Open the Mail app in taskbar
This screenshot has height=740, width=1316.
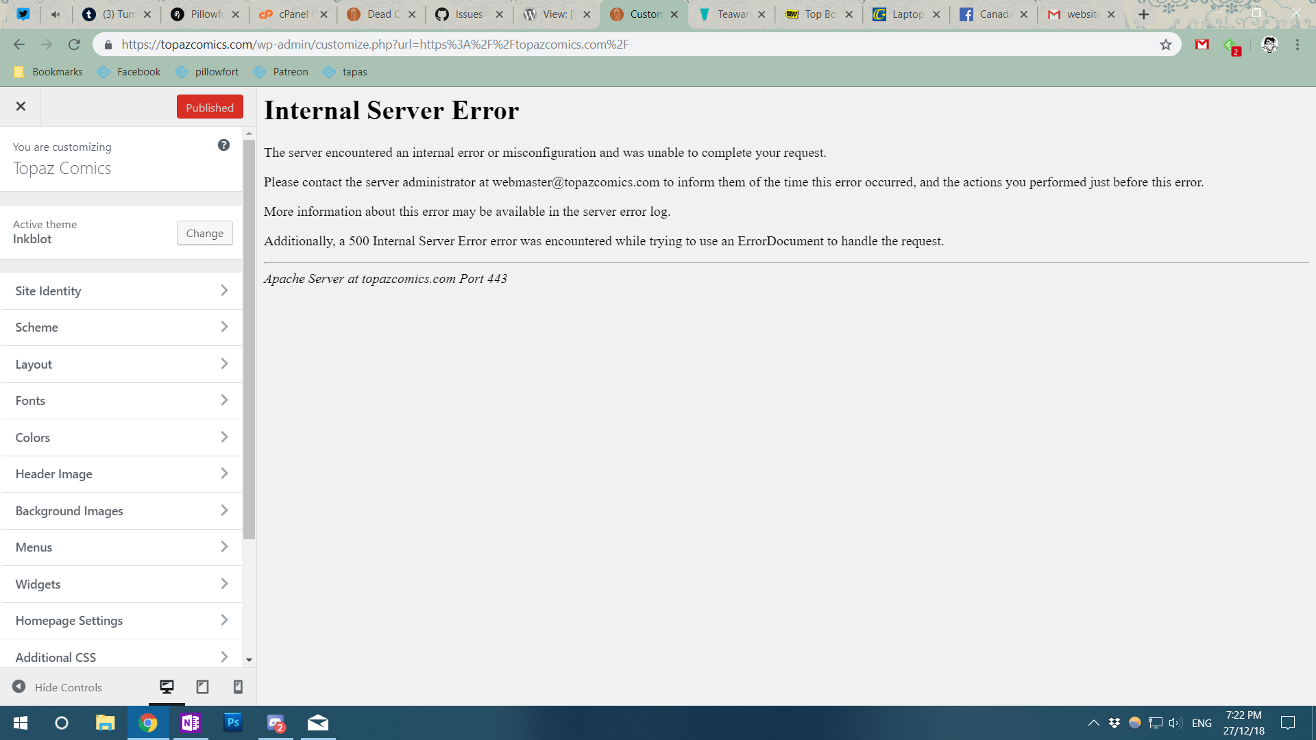[318, 723]
